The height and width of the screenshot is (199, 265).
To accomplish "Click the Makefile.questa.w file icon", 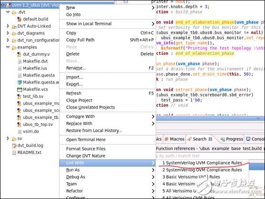I will pyautogui.click(x=20, y=83).
